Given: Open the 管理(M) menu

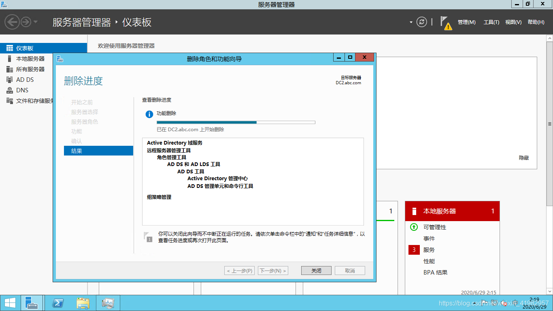Looking at the screenshot, I should (467, 22).
